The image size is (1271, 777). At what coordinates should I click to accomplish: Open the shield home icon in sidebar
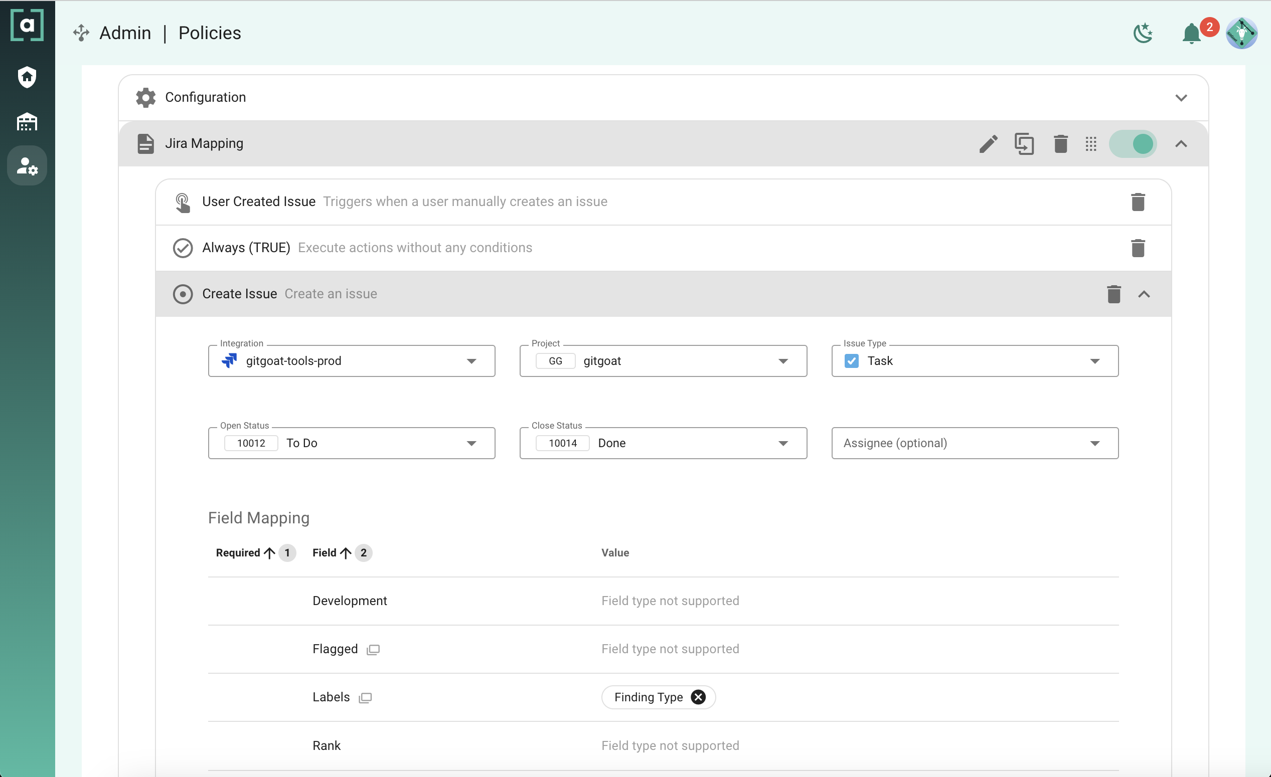click(27, 77)
